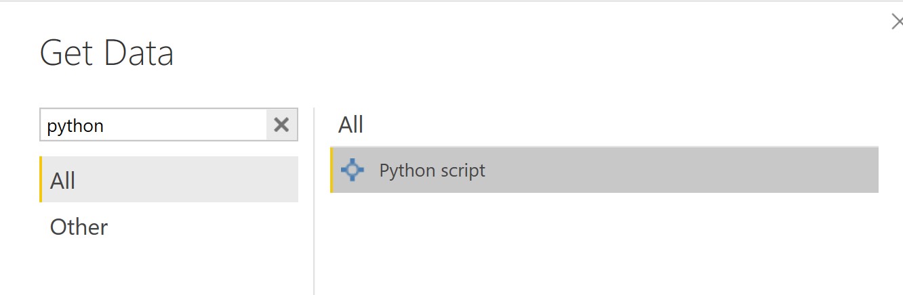
Task: Close the Get Data dialog
Action: [x=896, y=22]
